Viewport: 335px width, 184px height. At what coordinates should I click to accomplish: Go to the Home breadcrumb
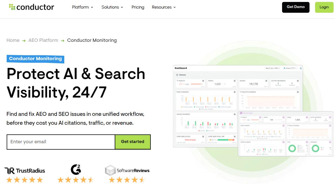pyautogui.click(x=13, y=40)
